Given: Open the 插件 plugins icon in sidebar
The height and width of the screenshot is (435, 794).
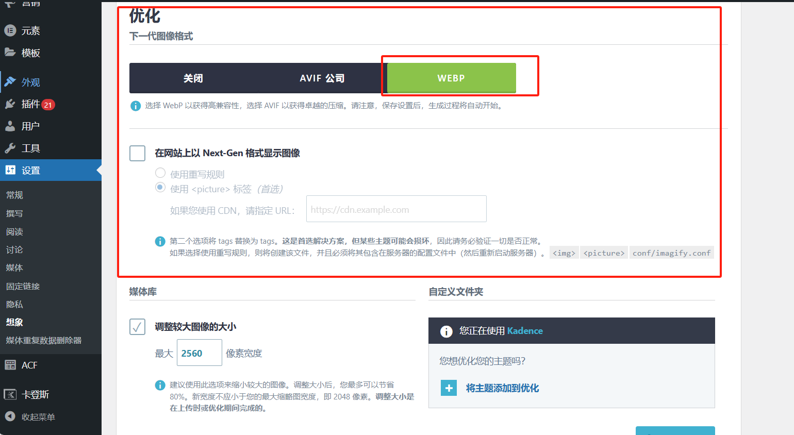Looking at the screenshot, I should (x=11, y=104).
